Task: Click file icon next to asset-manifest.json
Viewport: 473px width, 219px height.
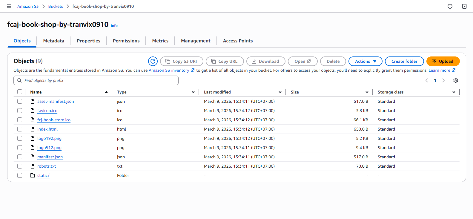Action: click(33, 101)
